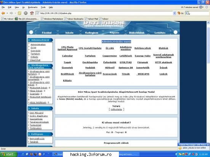Image resolution: width=210 pixels, height=157 pixels.
Task: Open the address bar history dropdown arrow
Action: coord(175,13)
